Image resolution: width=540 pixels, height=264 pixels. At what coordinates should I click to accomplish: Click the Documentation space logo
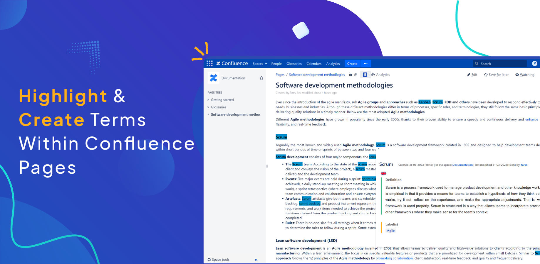213,78
